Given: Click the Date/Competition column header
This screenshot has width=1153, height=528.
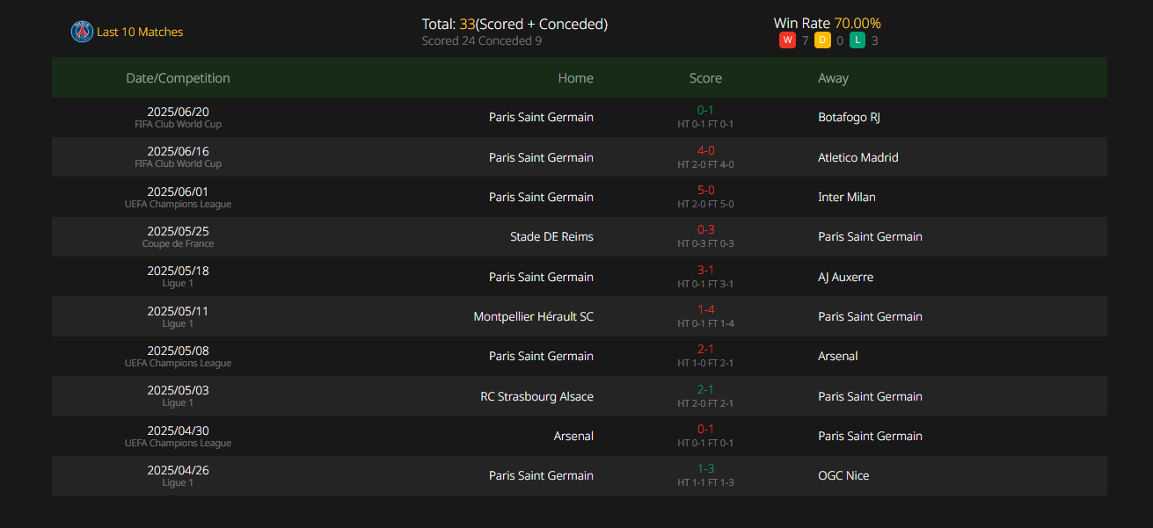Looking at the screenshot, I should point(178,78).
